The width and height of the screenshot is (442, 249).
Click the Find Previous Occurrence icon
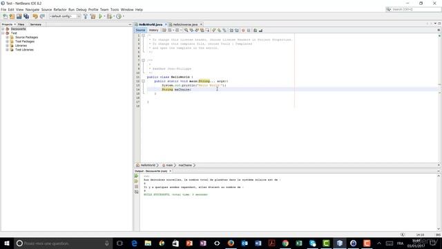point(191,30)
